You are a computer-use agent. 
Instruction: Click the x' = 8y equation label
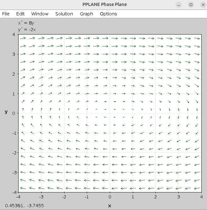point(26,23)
